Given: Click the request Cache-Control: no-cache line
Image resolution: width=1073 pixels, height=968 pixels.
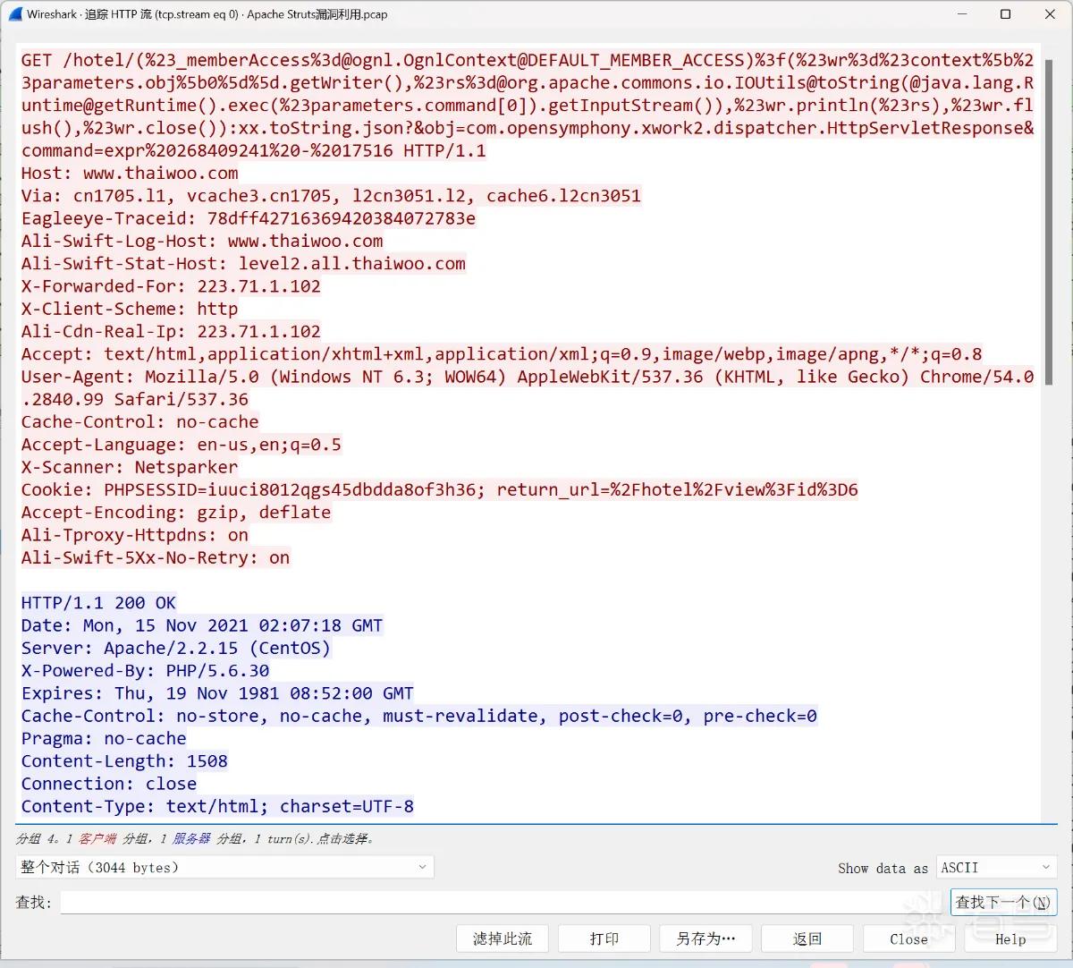Looking at the screenshot, I should [x=139, y=421].
